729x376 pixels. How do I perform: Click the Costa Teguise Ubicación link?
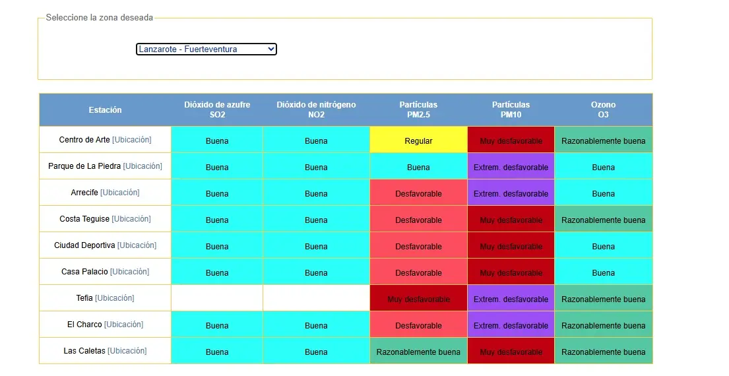pyautogui.click(x=131, y=219)
